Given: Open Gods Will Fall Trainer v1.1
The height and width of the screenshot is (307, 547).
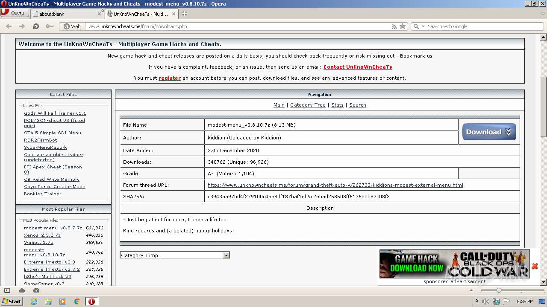Looking at the screenshot, I should pos(55,113).
